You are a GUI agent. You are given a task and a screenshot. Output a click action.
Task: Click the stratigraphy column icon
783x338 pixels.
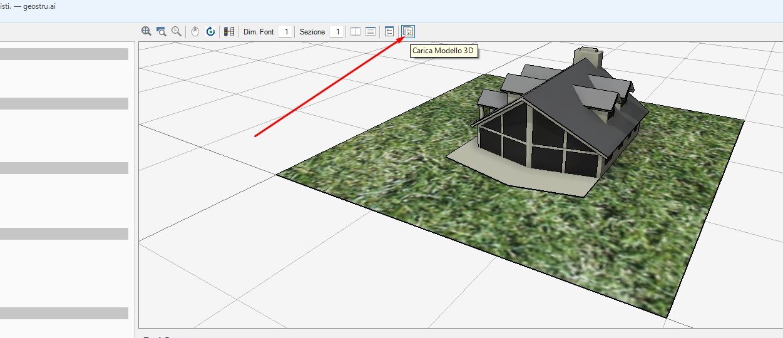229,31
